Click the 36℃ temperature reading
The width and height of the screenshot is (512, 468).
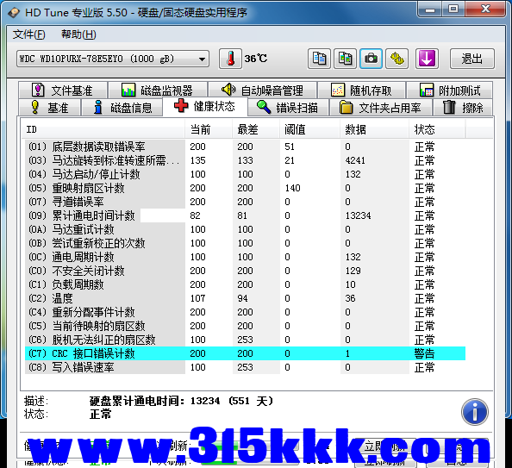[x=256, y=59]
